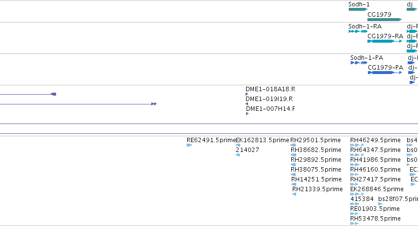Click the 214027 feature glyph
418x226 pixels.
pos(238,155)
